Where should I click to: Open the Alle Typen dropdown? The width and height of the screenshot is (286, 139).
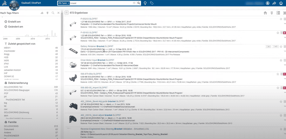click(64, 3)
